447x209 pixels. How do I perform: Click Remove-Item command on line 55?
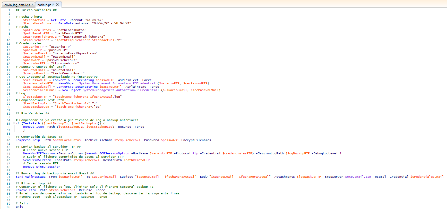pos(26,190)
